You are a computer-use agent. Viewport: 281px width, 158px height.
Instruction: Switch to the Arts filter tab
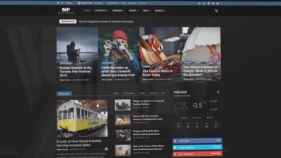(x=163, y=93)
